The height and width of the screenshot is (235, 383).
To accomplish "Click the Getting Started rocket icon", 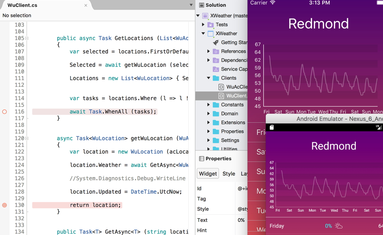I will click(215, 42).
